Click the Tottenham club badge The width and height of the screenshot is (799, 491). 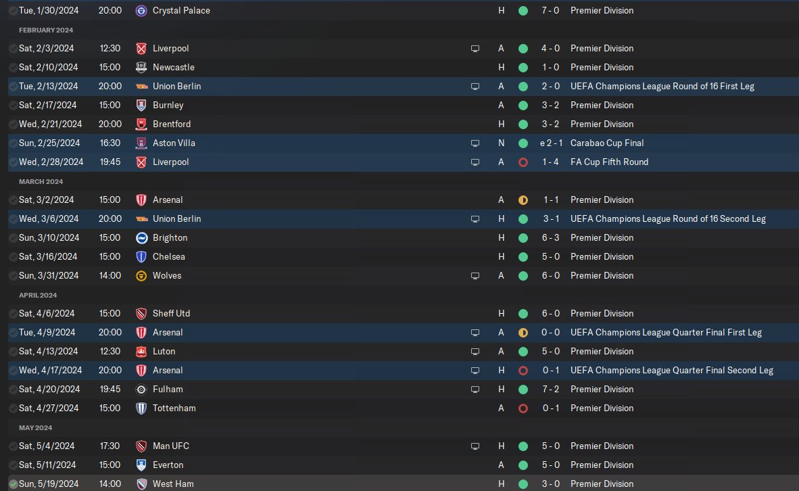tap(141, 408)
